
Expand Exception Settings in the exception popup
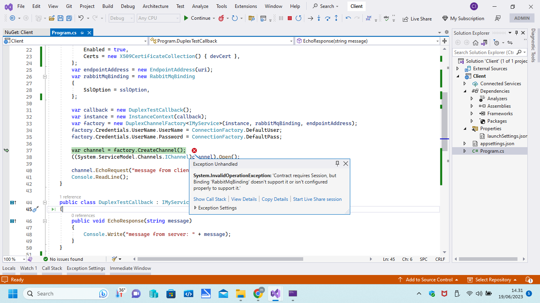[x=195, y=208]
